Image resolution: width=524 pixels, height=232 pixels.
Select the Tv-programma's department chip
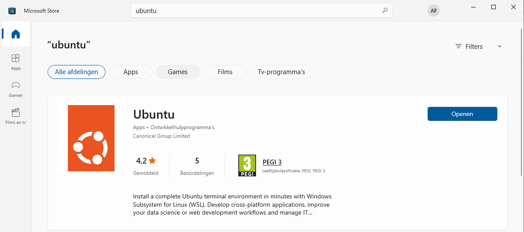pos(281,72)
